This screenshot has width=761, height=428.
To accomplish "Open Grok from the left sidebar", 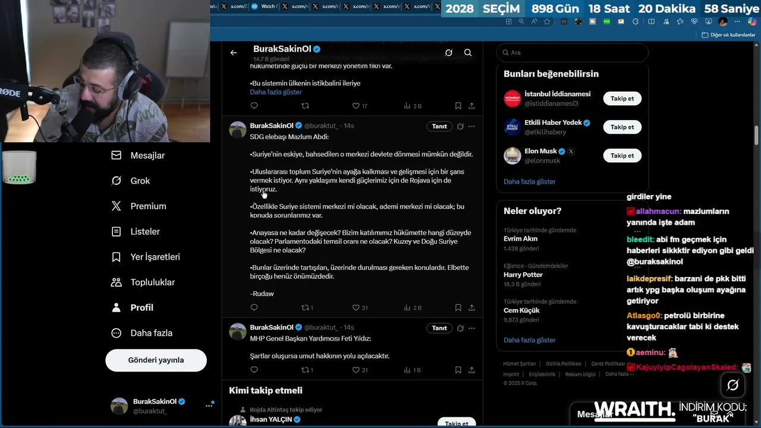I will tap(131, 181).
